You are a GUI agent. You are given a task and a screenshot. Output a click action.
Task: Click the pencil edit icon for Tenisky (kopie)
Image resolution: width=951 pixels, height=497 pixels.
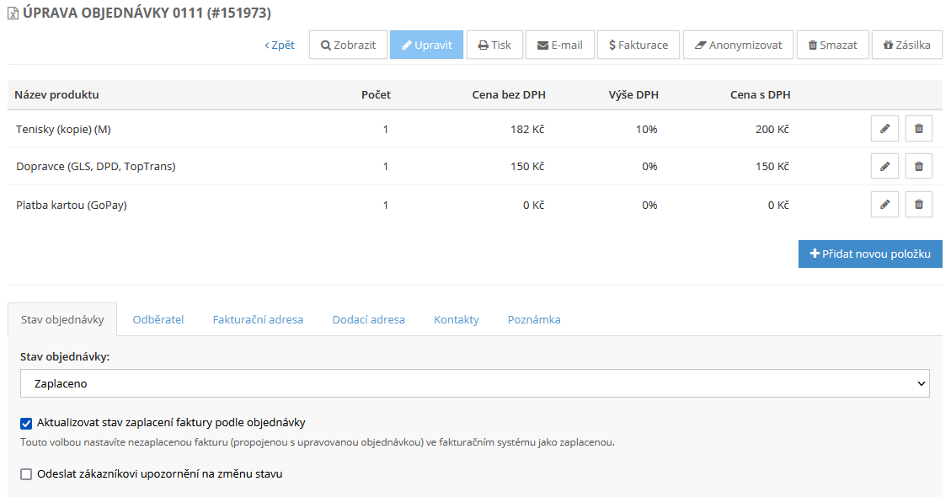[x=884, y=129]
